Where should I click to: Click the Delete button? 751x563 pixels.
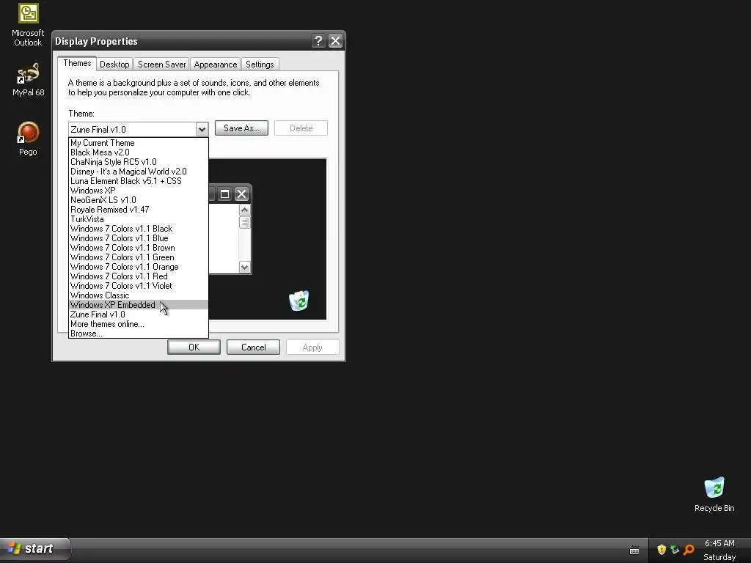(x=301, y=128)
